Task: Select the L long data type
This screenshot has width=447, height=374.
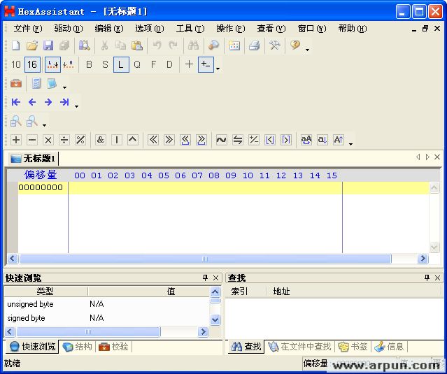Action: coord(121,64)
